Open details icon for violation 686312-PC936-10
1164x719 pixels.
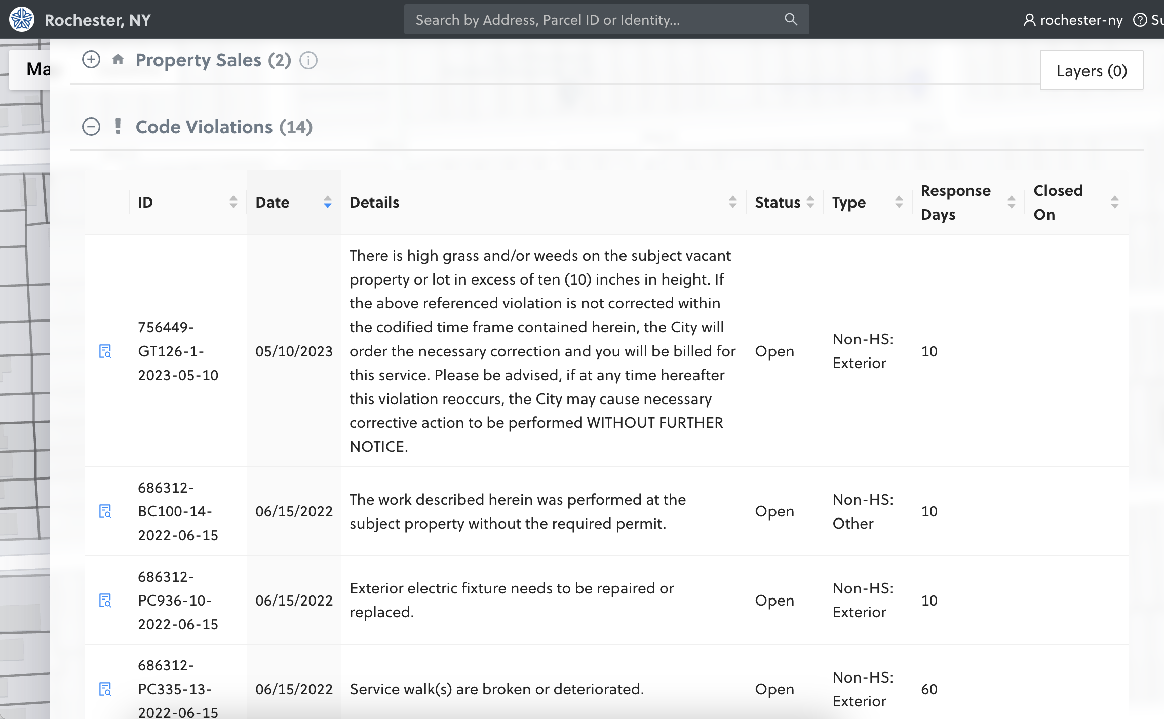[105, 601]
